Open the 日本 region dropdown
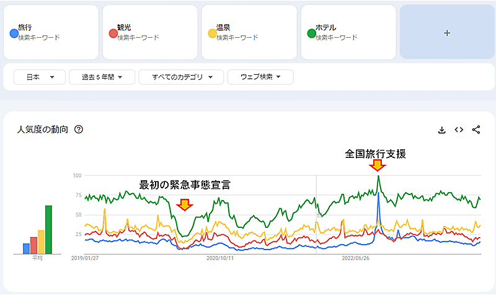Image resolution: width=496 pixels, height=296 pixels. 38,77
